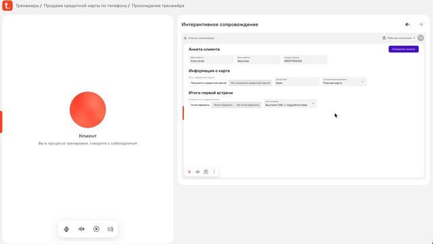Click the Сохранить анкету button
Image resolution: width=433 pixels, height=244 pixels.
coord(403,49)
